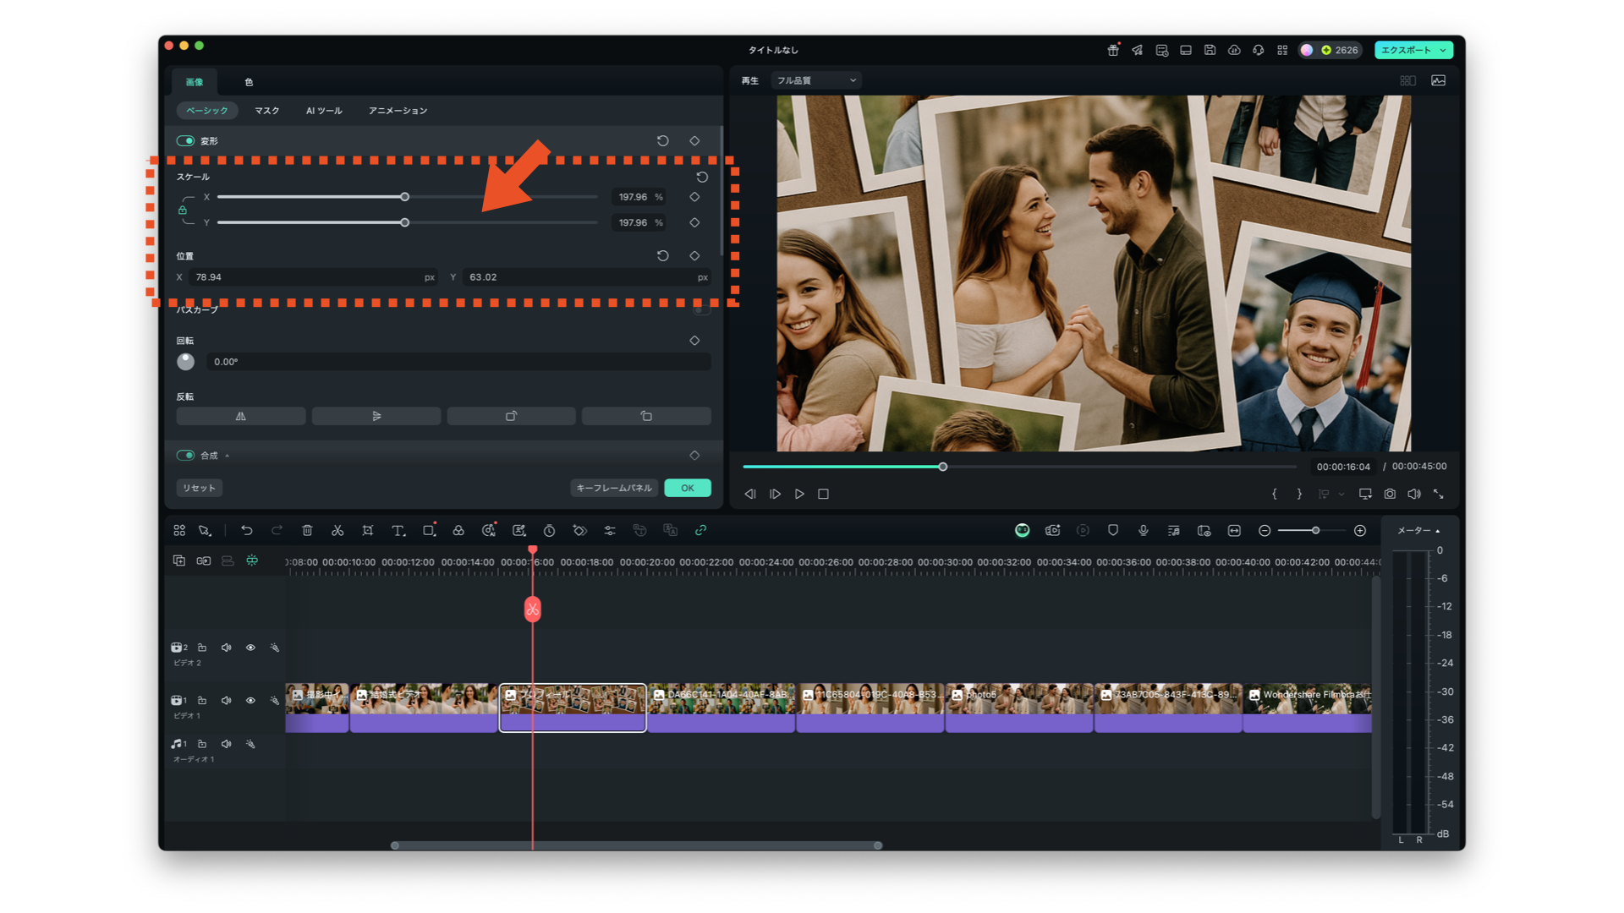The width and height of the screenshot is (1624, 913).
Task: Open the selection tool dropdown in toolbar
Action: pyautogui.click(x=206, y=530)
